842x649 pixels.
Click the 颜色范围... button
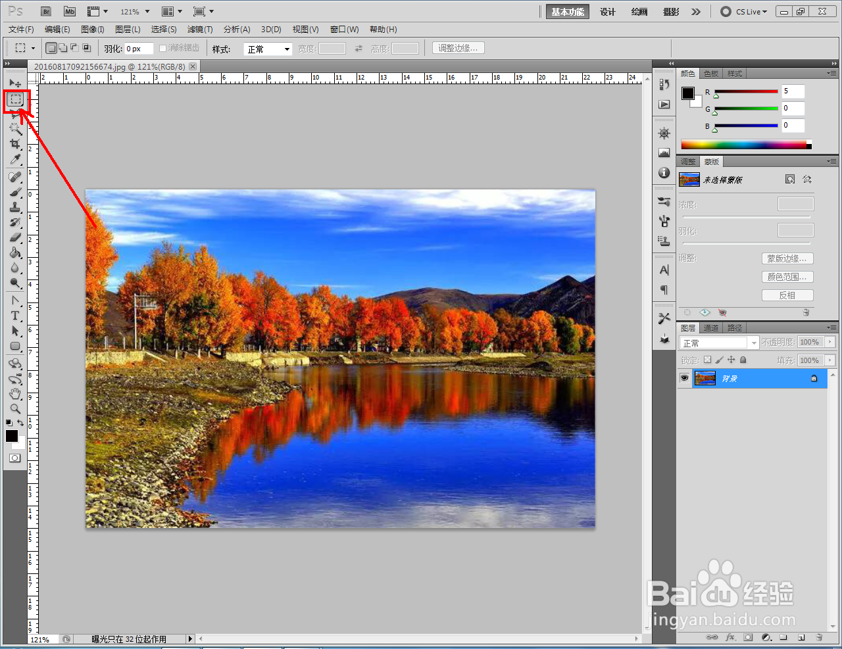click(x=787, y=277)
